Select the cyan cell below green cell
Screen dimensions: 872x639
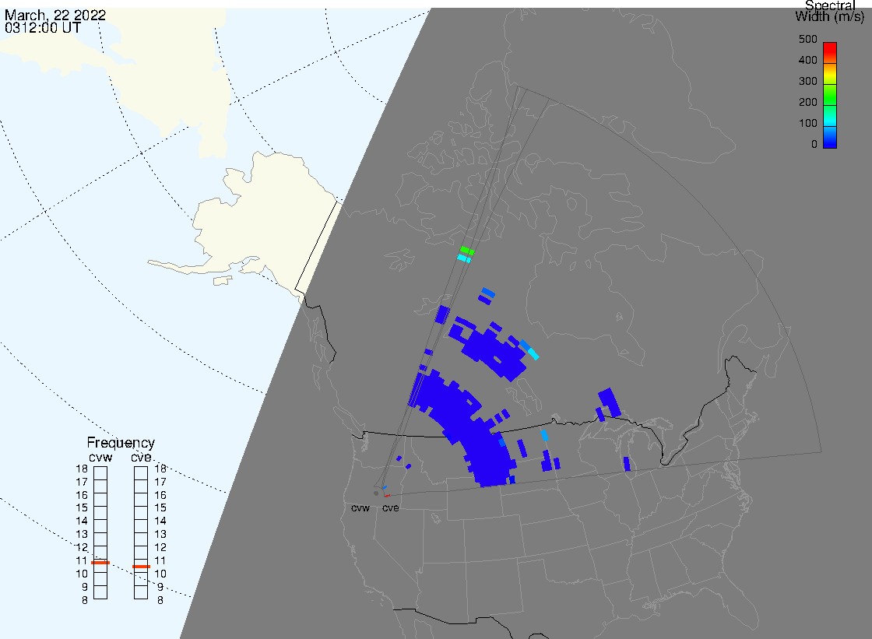(x=464, y=258)
